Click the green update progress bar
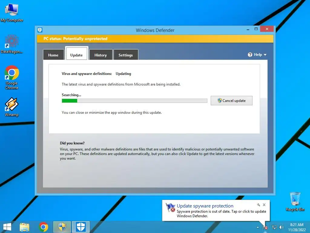This screenshot has width=310, height=233. [x=134, y=101]
